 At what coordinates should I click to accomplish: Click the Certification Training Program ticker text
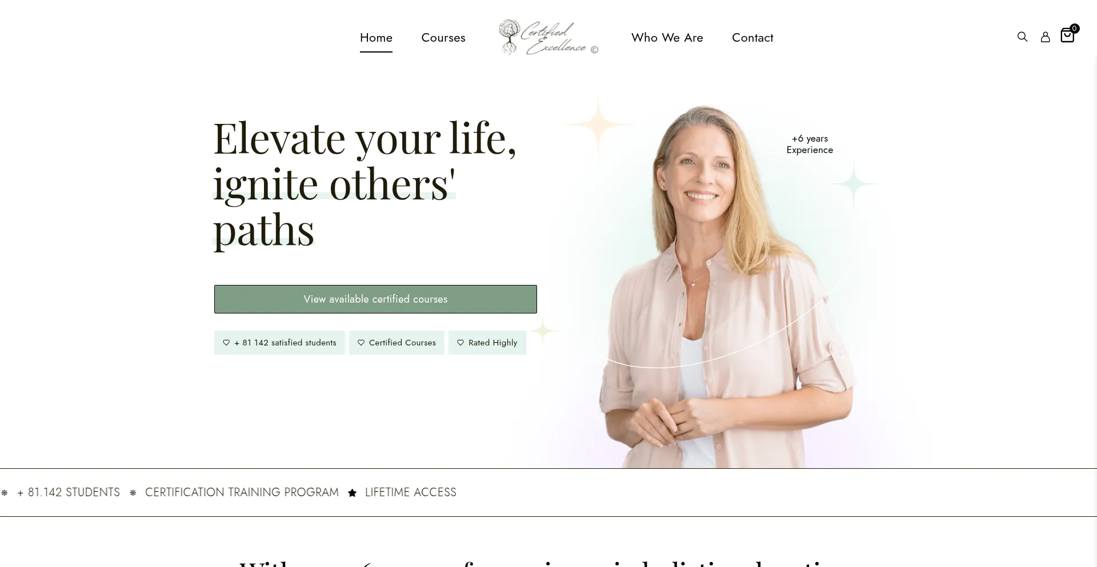(x=242, y=492)
